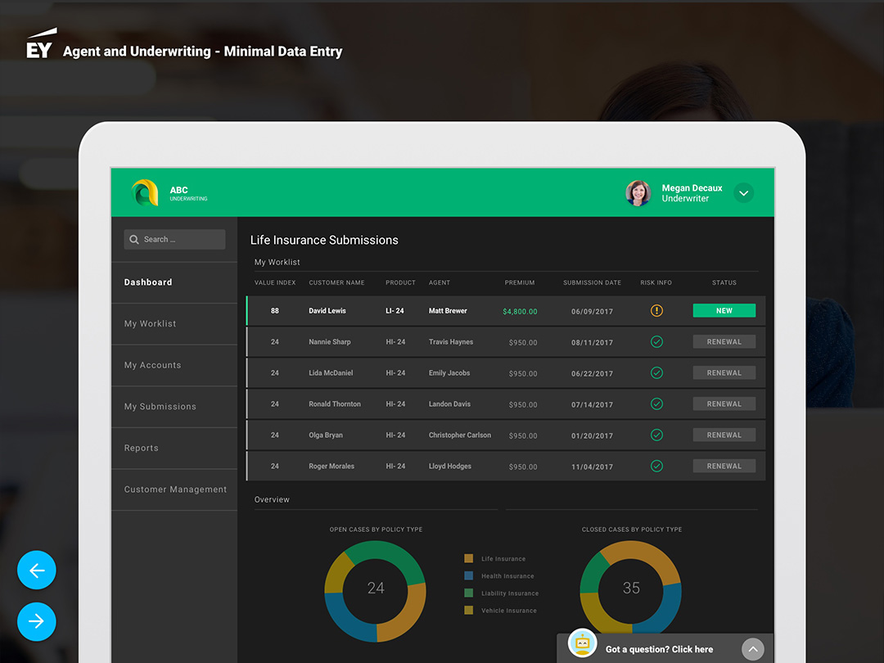Click the green risk checkmark for Roger Morales
This screenshot has width=884, height=663.
(x=656, y=467)
